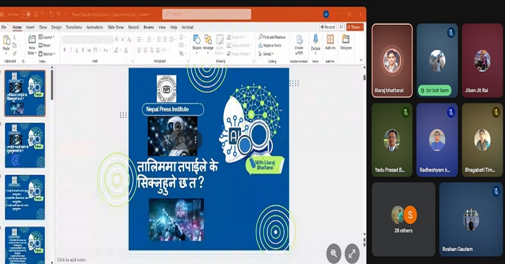Open the Slide Show tab
This screenshot has width=505, height=264.
[x=115, y=27]
